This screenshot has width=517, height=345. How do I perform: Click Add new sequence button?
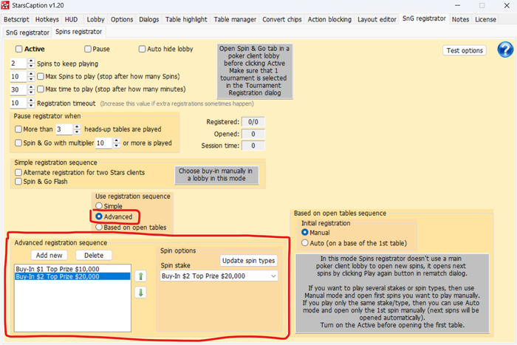click(49, 256)
